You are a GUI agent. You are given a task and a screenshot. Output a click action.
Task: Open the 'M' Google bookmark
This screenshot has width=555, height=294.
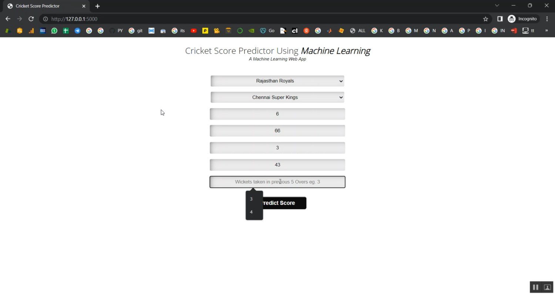412,31
